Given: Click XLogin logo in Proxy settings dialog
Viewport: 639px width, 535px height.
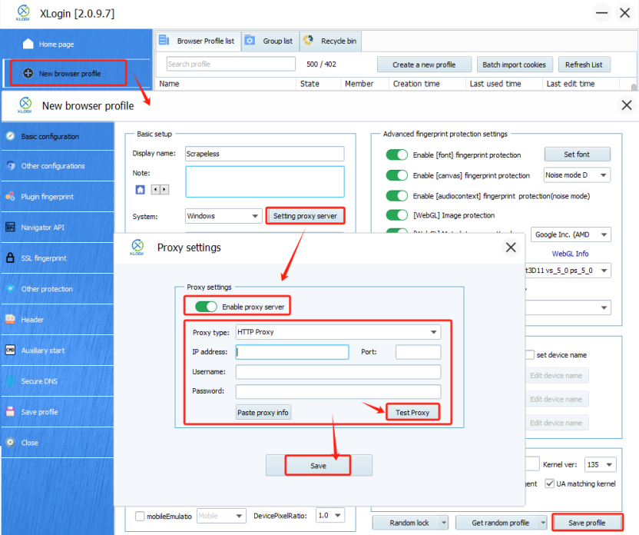Looking at the screenshot, I should (x=137, y=247).
